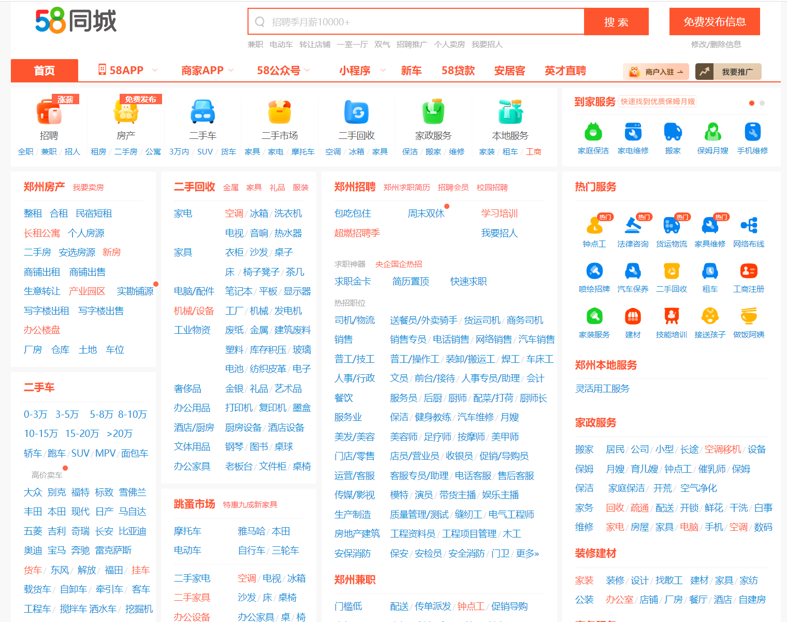Open the 做饭阿姨 service icon

pyautogui.click(x=749, y=316)
